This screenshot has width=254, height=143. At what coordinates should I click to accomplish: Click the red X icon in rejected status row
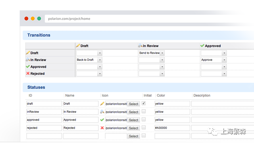click(x=102, y=128)
